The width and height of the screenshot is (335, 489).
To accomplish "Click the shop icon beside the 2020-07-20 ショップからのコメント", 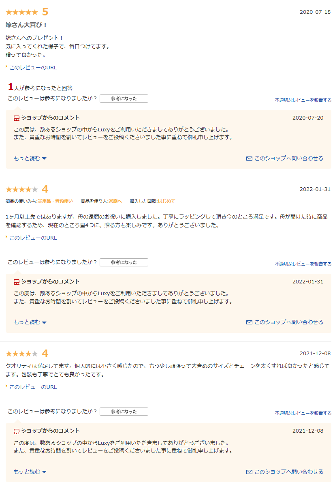I will [x=17, y=118].
